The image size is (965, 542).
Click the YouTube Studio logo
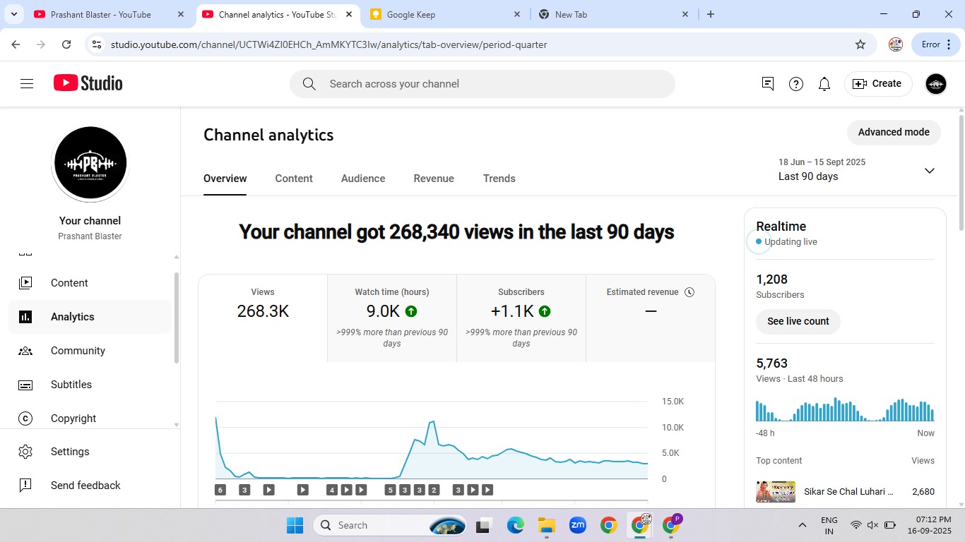pyautogui.click(x=88, y=83)
